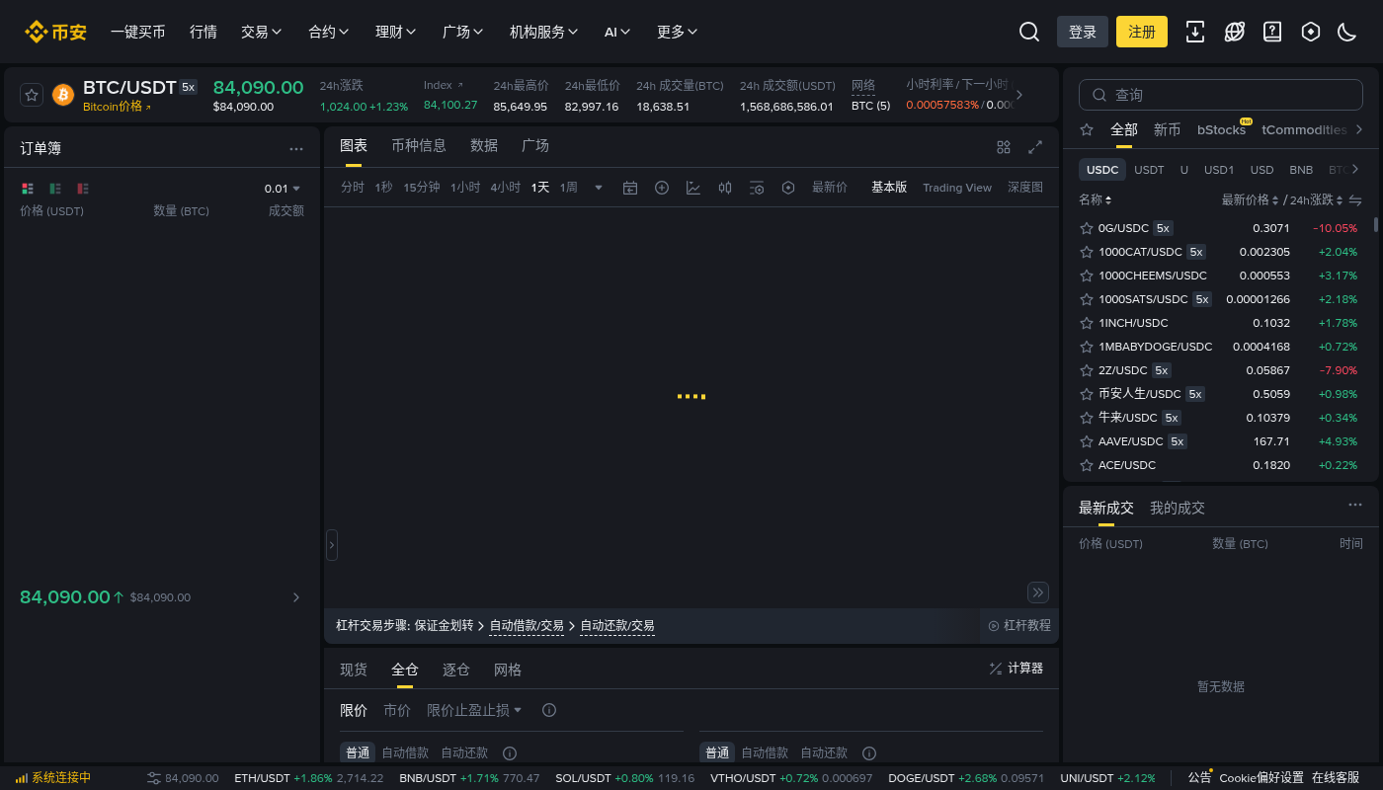1383x790 pixels.
Task: Click the hexagon settings icon in header
Action: [1311, 32]
